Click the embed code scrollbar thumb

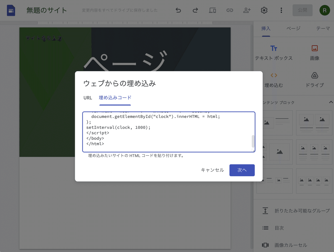[x=253, y=141]
